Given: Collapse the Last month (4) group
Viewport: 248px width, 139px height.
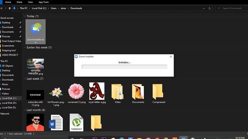Looking at the screenshot, I should (25, 110).
